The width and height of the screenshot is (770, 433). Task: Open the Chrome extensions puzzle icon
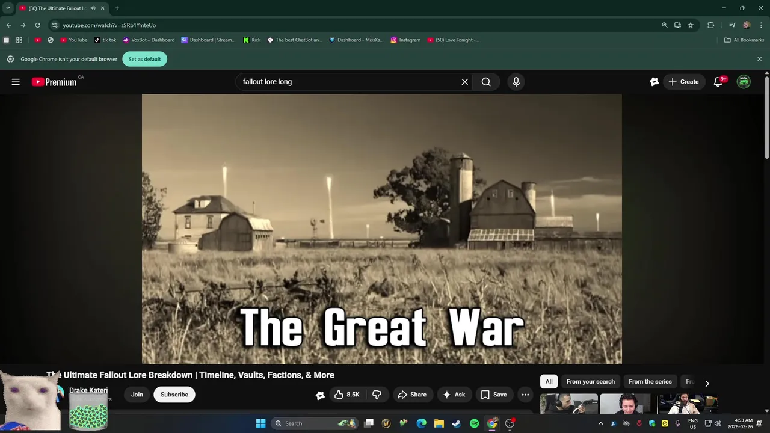click(711, 25)
